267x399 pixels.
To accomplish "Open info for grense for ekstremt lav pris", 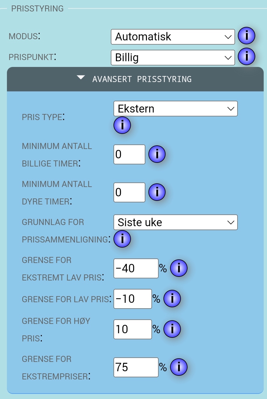I will tap(179, 268).
